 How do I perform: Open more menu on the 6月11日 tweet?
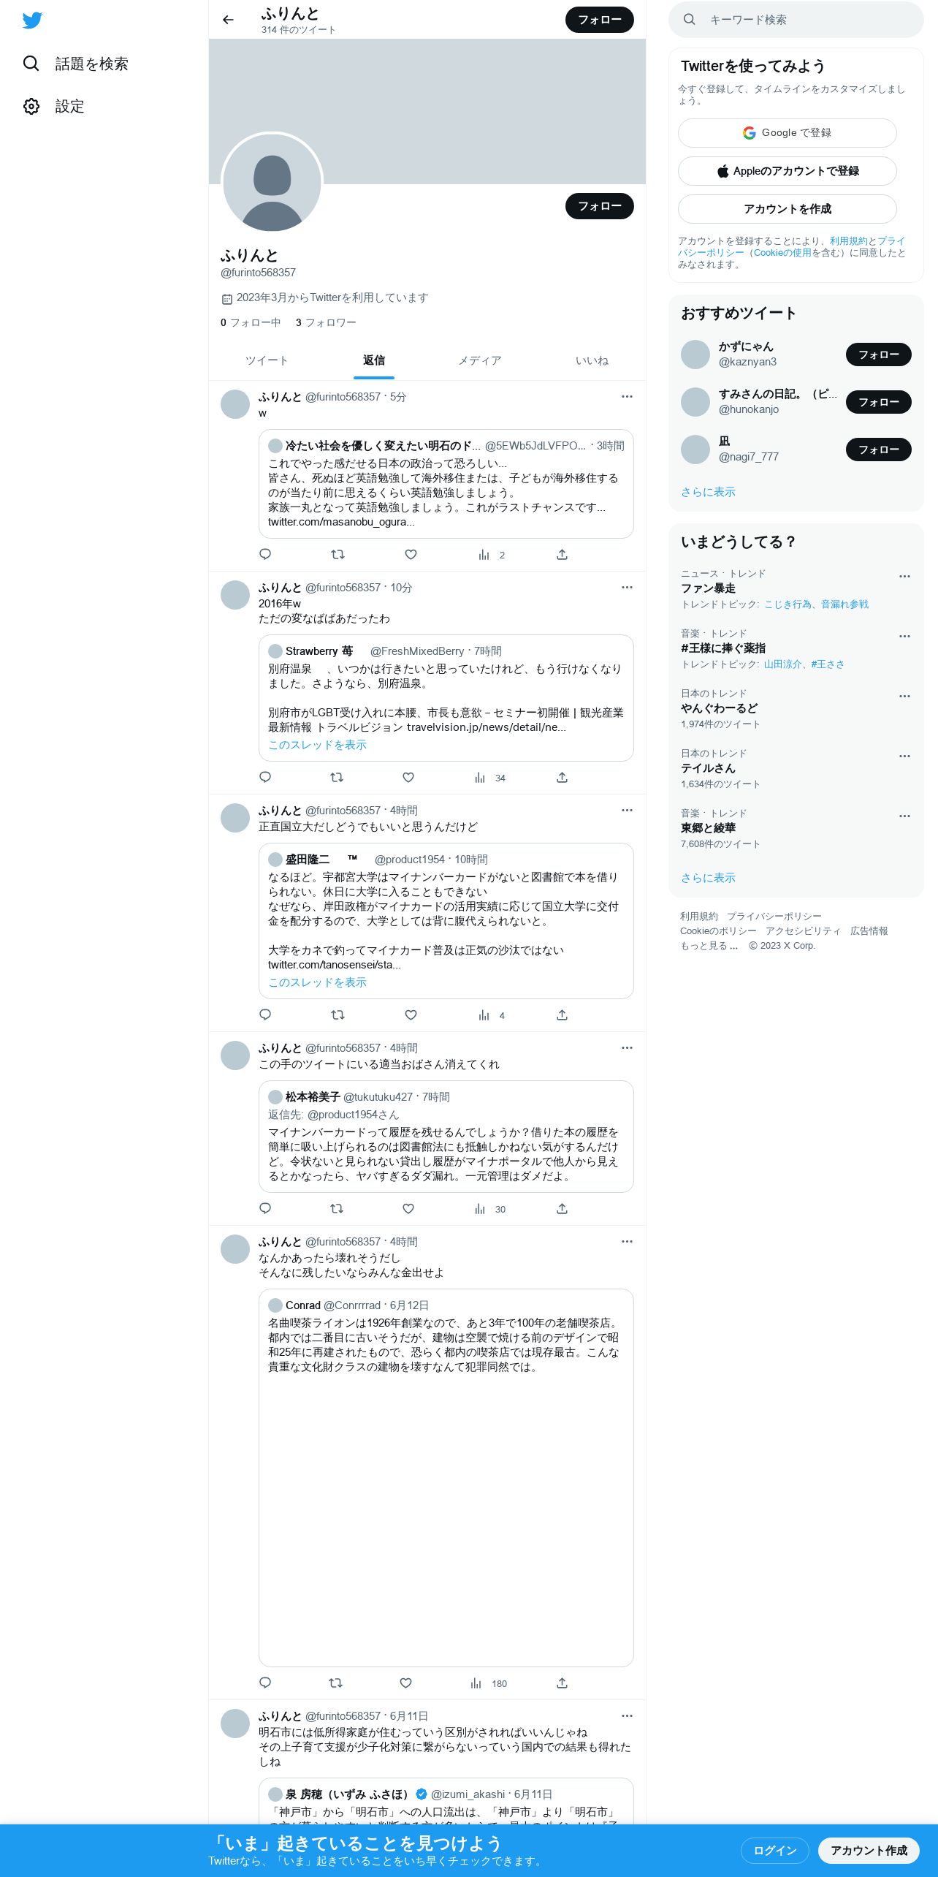pos(627,1715)
